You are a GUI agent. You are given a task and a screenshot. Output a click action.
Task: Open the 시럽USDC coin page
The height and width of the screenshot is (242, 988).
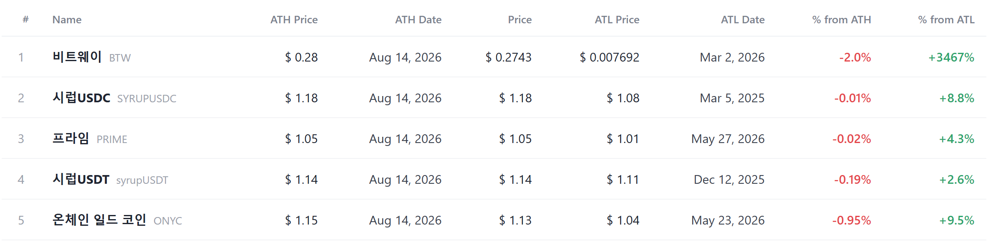(x=81, y=97)
